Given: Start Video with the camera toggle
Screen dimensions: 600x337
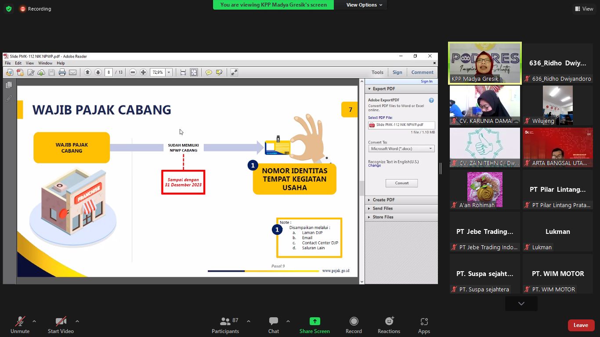Looking at the screenshot, I should click(x=61, y=322).
